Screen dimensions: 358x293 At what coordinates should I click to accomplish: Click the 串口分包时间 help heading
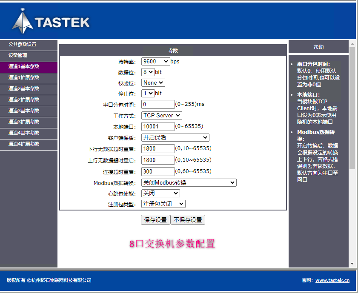(313, 64)
